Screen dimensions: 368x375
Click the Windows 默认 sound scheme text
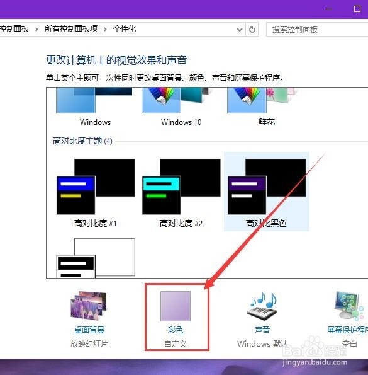[x=262, y=344]
